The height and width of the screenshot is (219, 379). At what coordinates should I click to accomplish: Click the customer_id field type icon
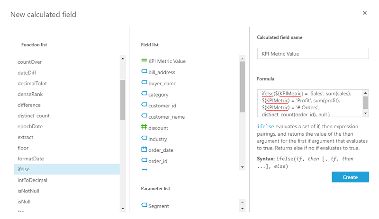coord(144,105)
